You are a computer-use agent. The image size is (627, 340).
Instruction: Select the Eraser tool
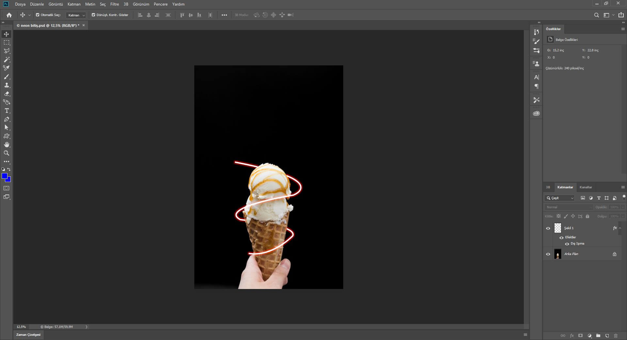click(7, 93)
